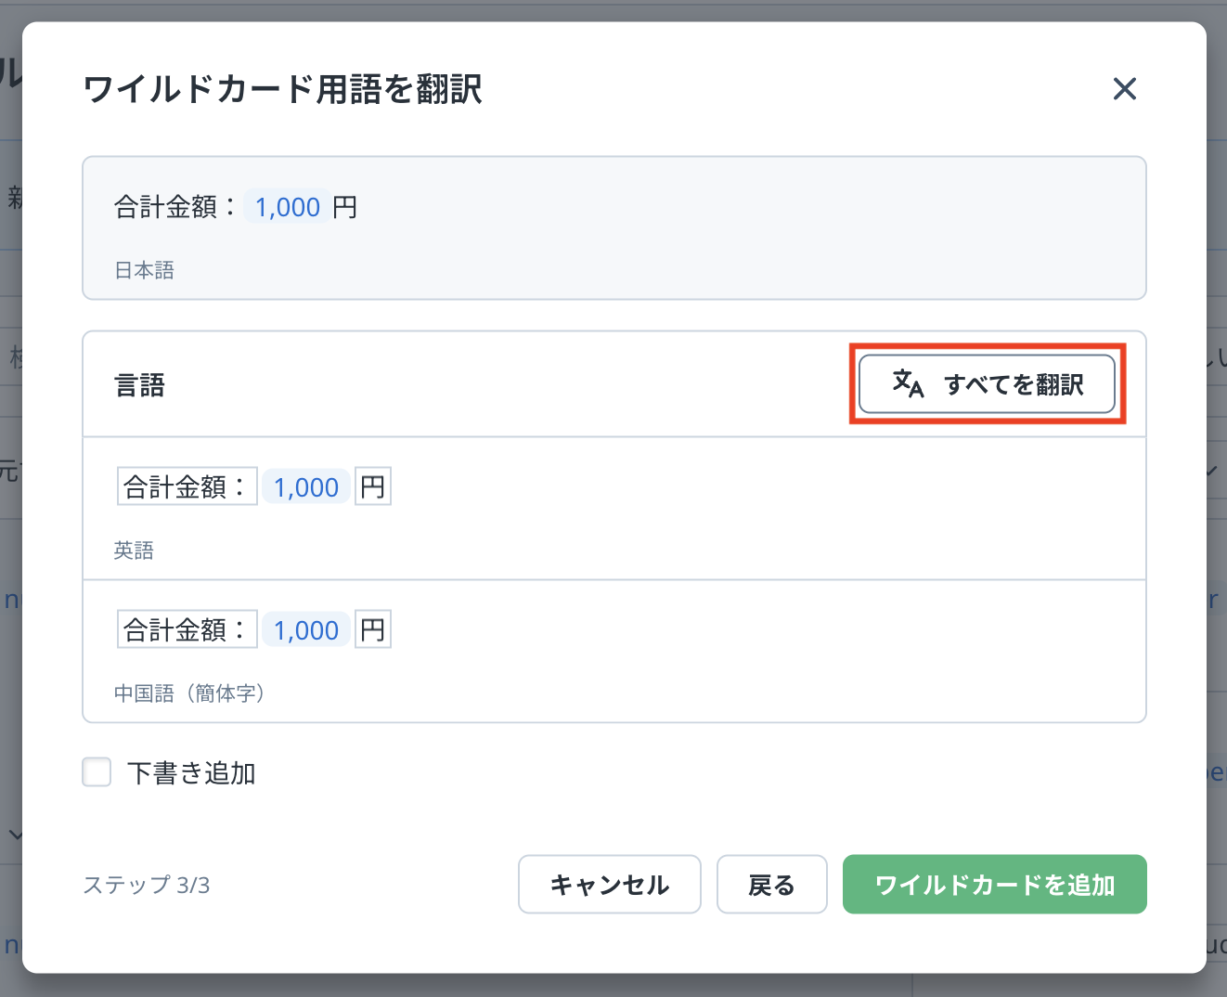Edit the 合計金額 field for 中国語（簡体字）
The width and height of the screenshot is (1227, 997).
point(187,629)
